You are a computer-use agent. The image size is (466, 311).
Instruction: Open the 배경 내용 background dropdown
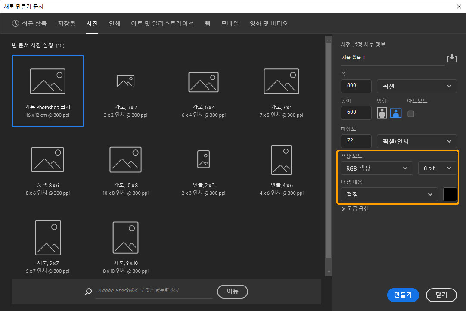[x=388, y=194]
